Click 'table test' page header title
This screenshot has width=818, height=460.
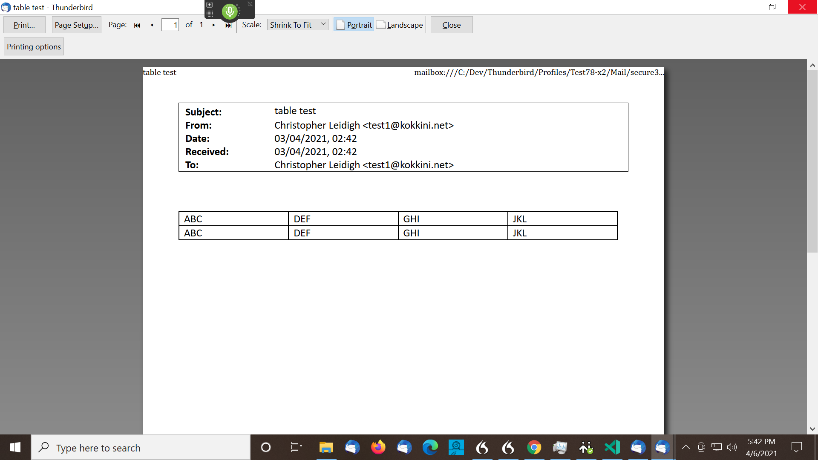click(x=159, y=72)
